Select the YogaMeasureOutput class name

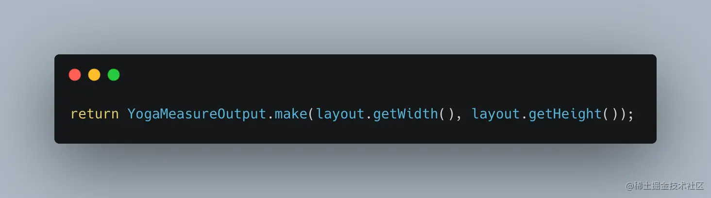pyautogui.click(x=197, y=114)
